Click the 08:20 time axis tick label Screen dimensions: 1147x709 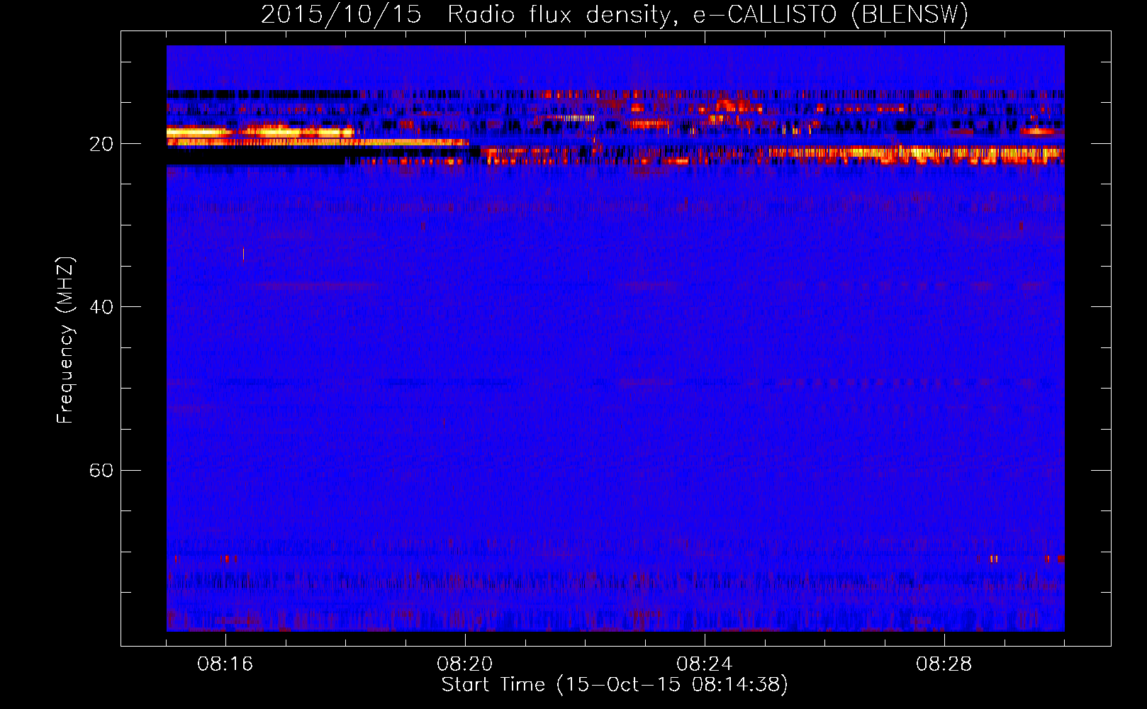[465, 664]
